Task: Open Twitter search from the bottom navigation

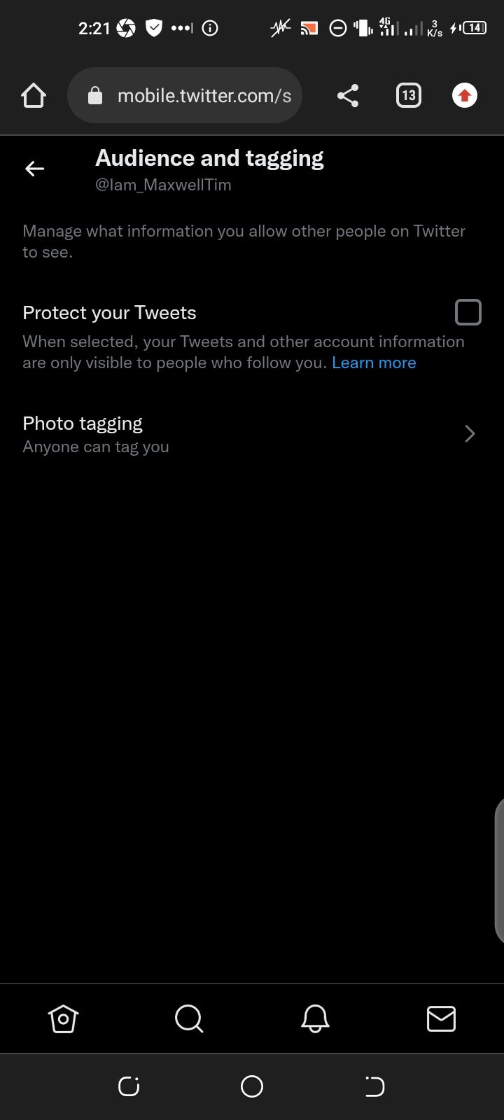Action: 189,1018
